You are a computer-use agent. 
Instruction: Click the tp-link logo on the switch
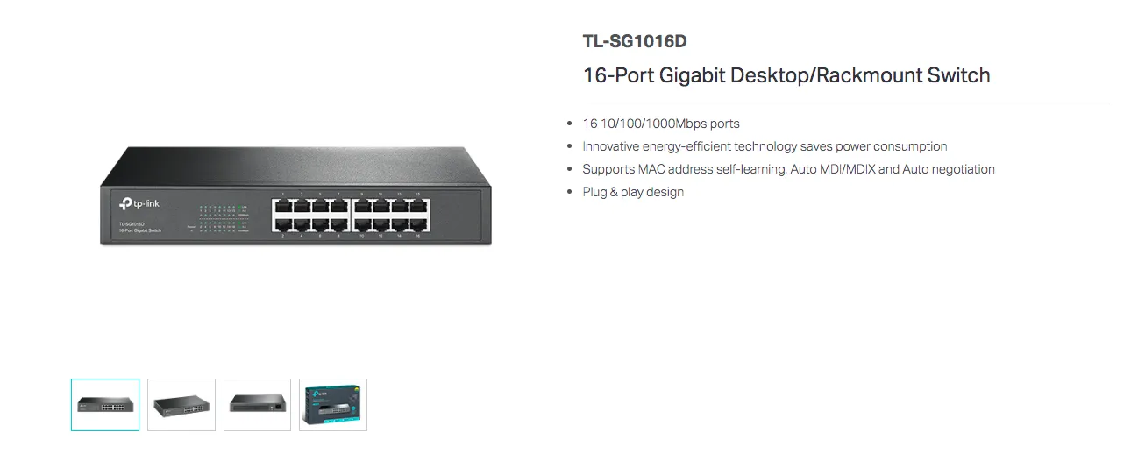coord(139,203)
